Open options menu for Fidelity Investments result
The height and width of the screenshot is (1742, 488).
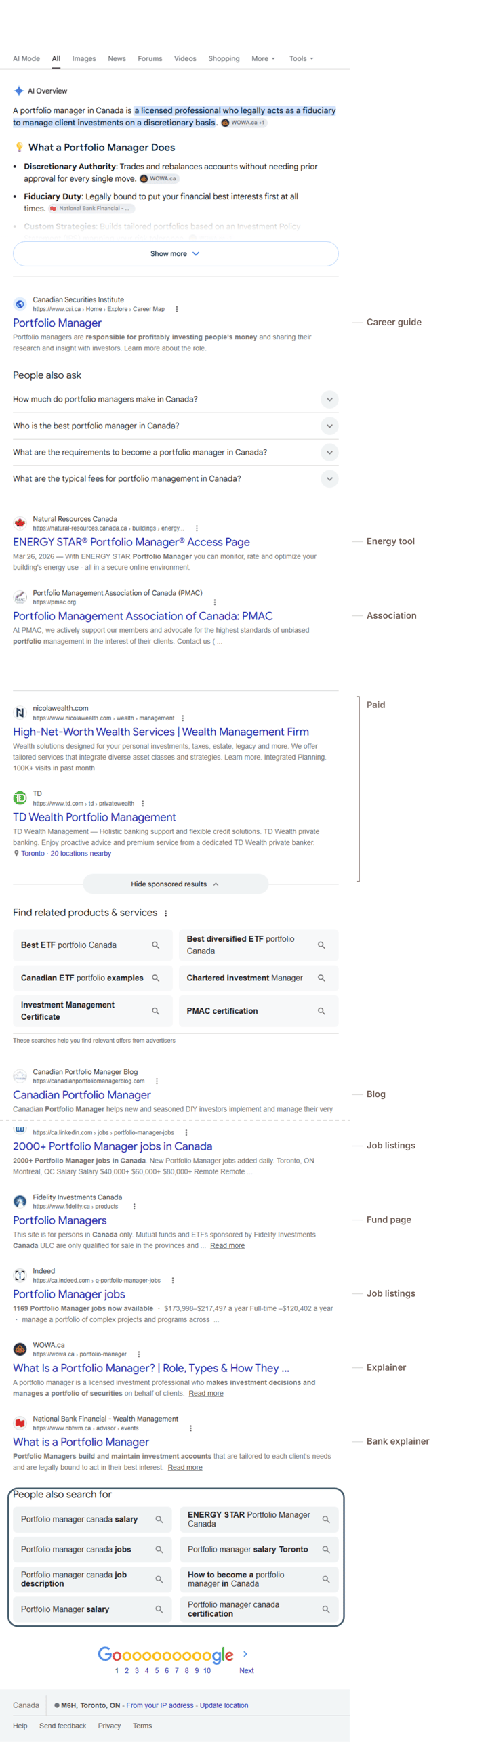click(x=134, y=1207)
